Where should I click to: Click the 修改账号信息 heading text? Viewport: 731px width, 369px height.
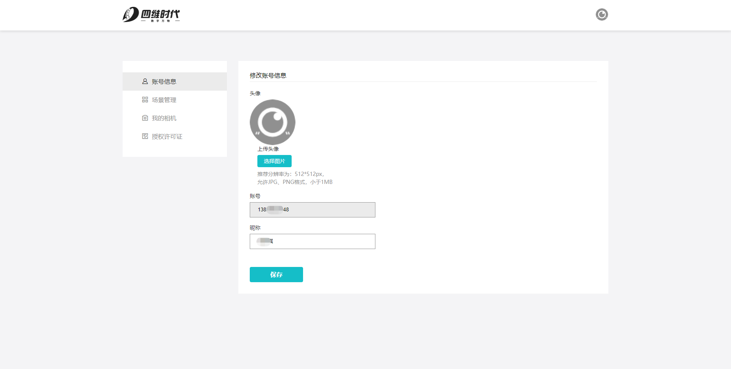[268, 75]
